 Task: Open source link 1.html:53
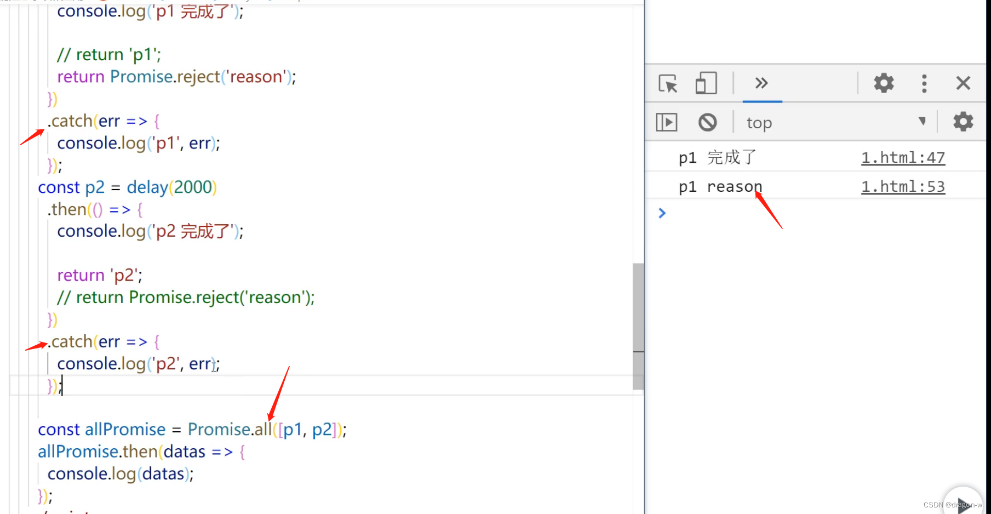903,187
